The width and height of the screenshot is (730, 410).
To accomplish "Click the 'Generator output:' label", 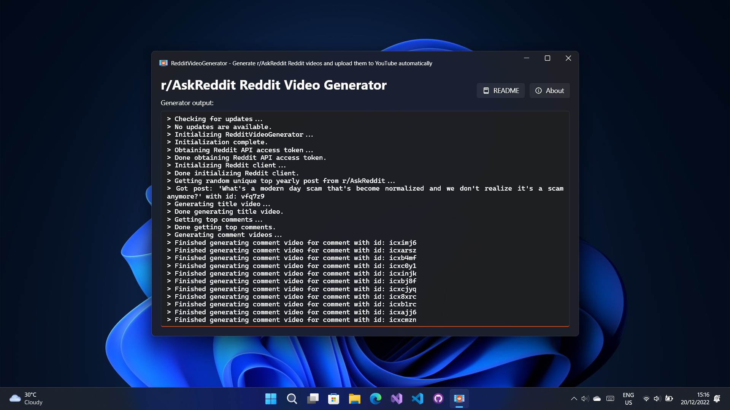I will click(187, 103).
